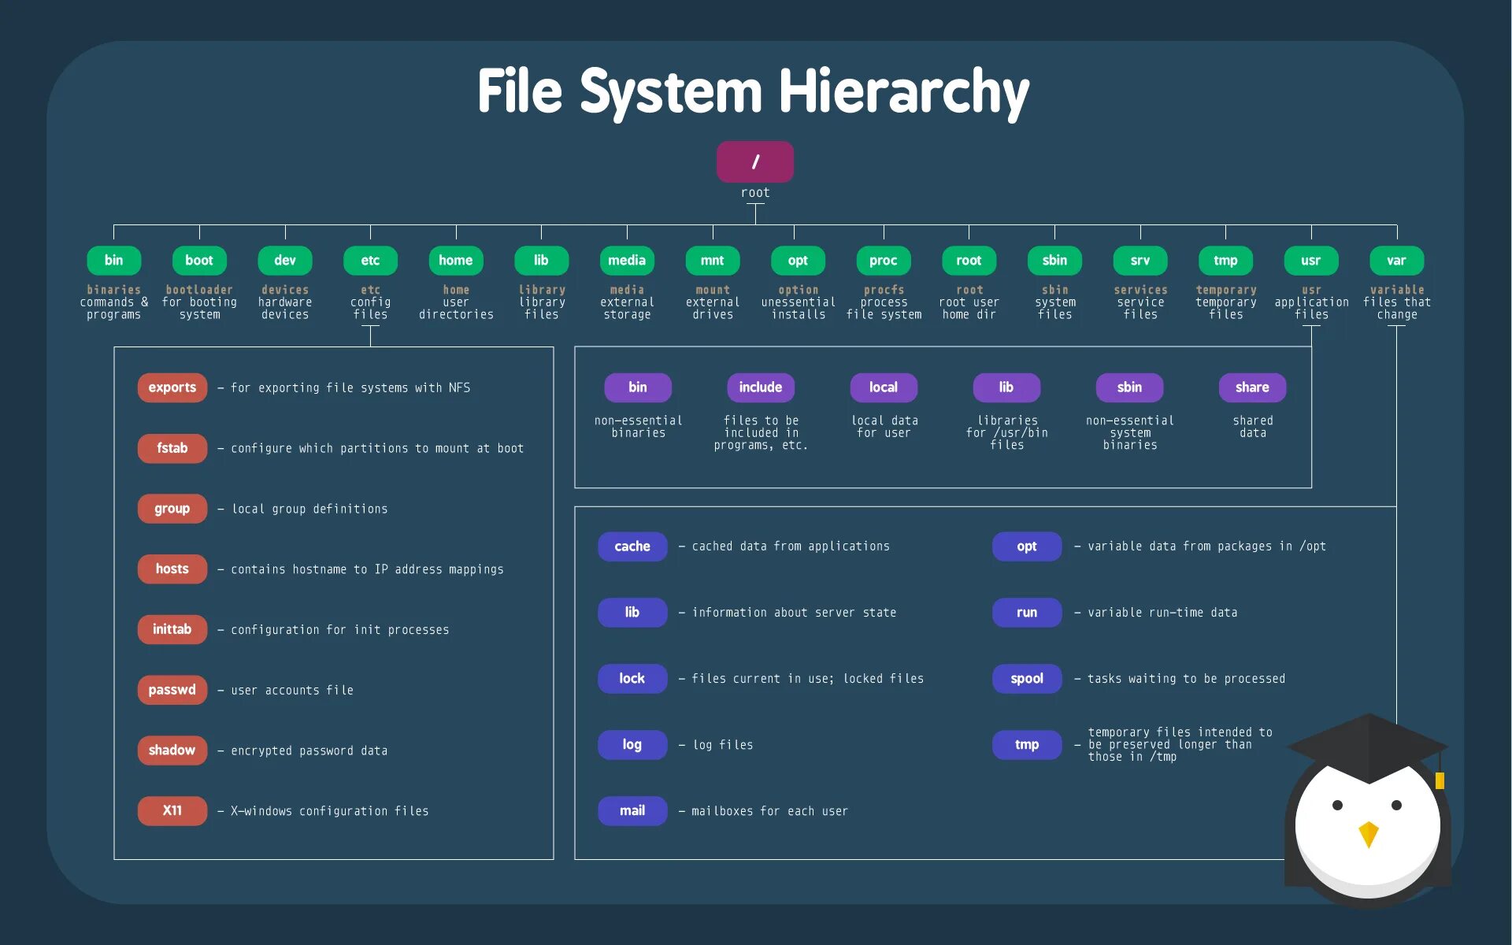Click the blue cache badge

click(x=632, y=547)
